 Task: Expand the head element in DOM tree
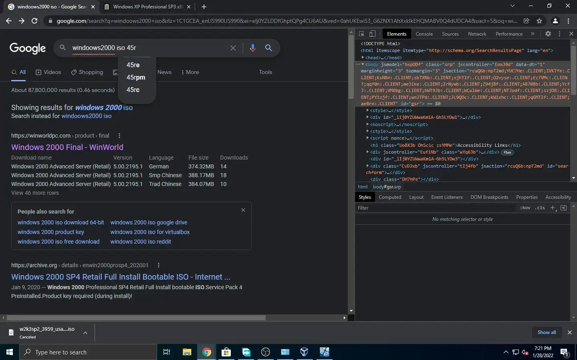coord(363,58)
